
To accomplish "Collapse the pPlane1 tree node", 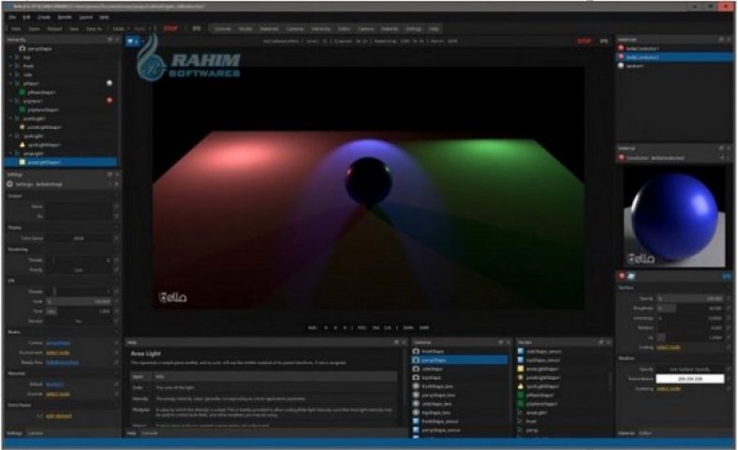I will point(11,83).
